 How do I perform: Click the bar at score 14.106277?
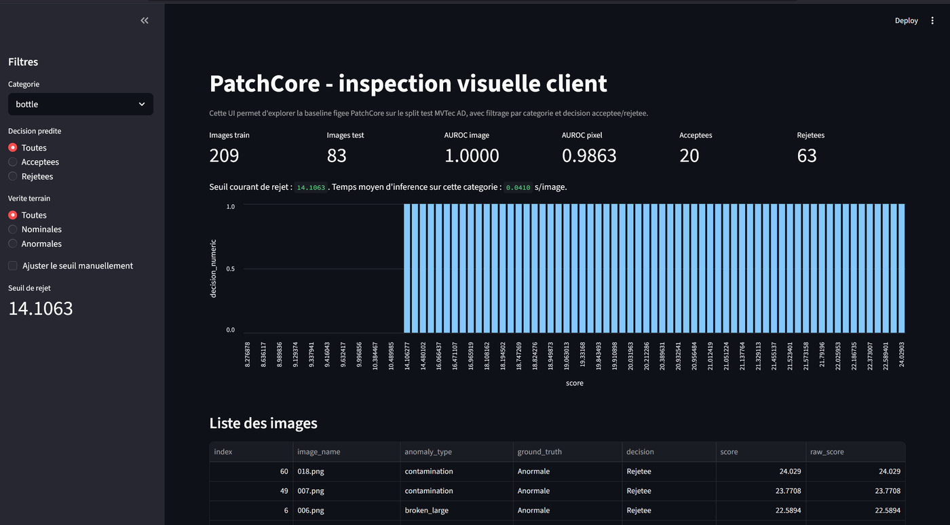click(x=407, y=269)
